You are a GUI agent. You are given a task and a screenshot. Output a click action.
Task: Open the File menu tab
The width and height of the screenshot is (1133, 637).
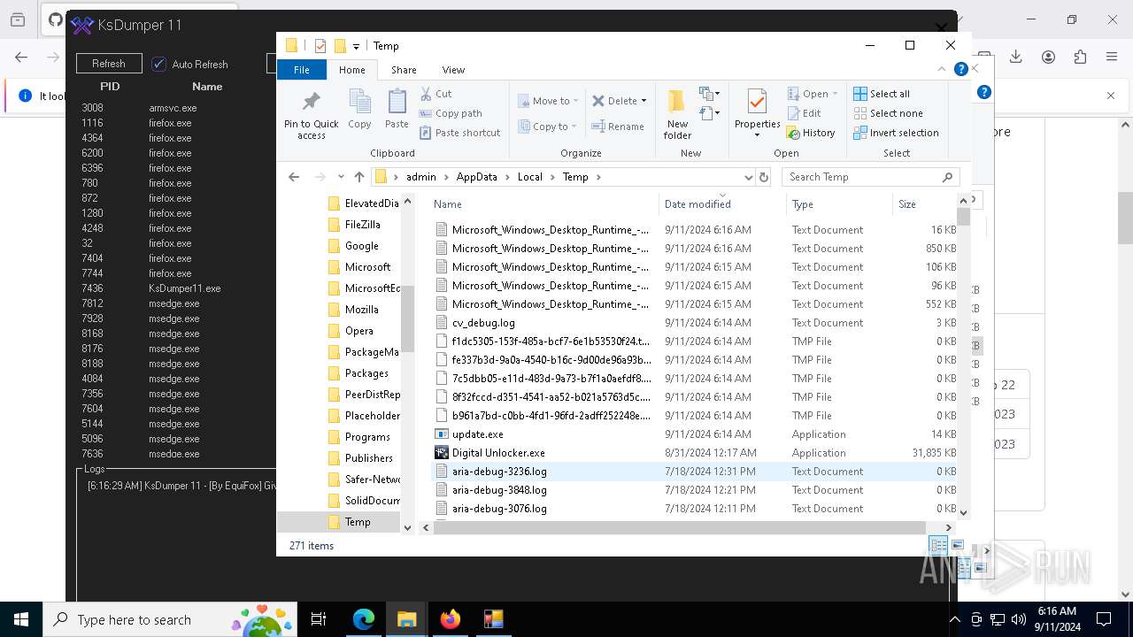point(302,70)
